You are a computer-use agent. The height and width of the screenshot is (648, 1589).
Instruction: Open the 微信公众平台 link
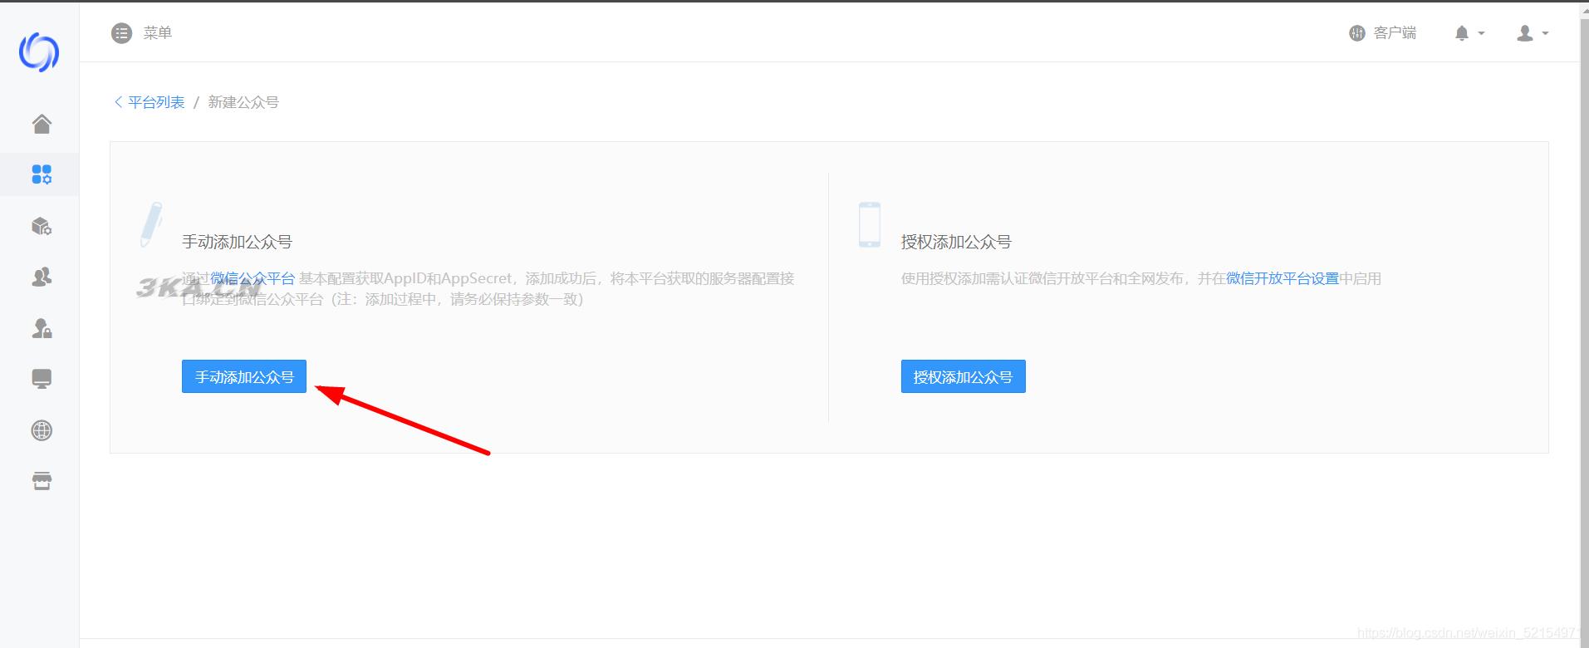click(x=253, y=278)
